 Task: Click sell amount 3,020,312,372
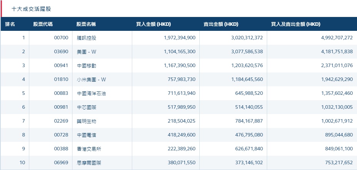pyautogui.click(x=247, y=38)
